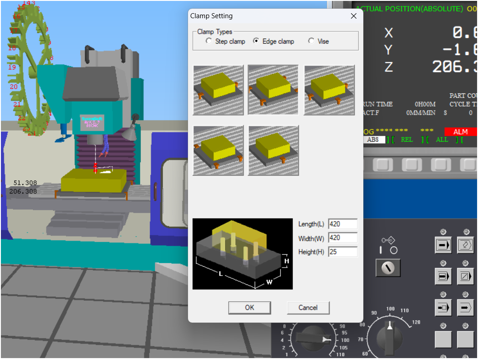The image size is (478, 359).
Task: Click the green tool magazine wheel
Action: (30, 69)
